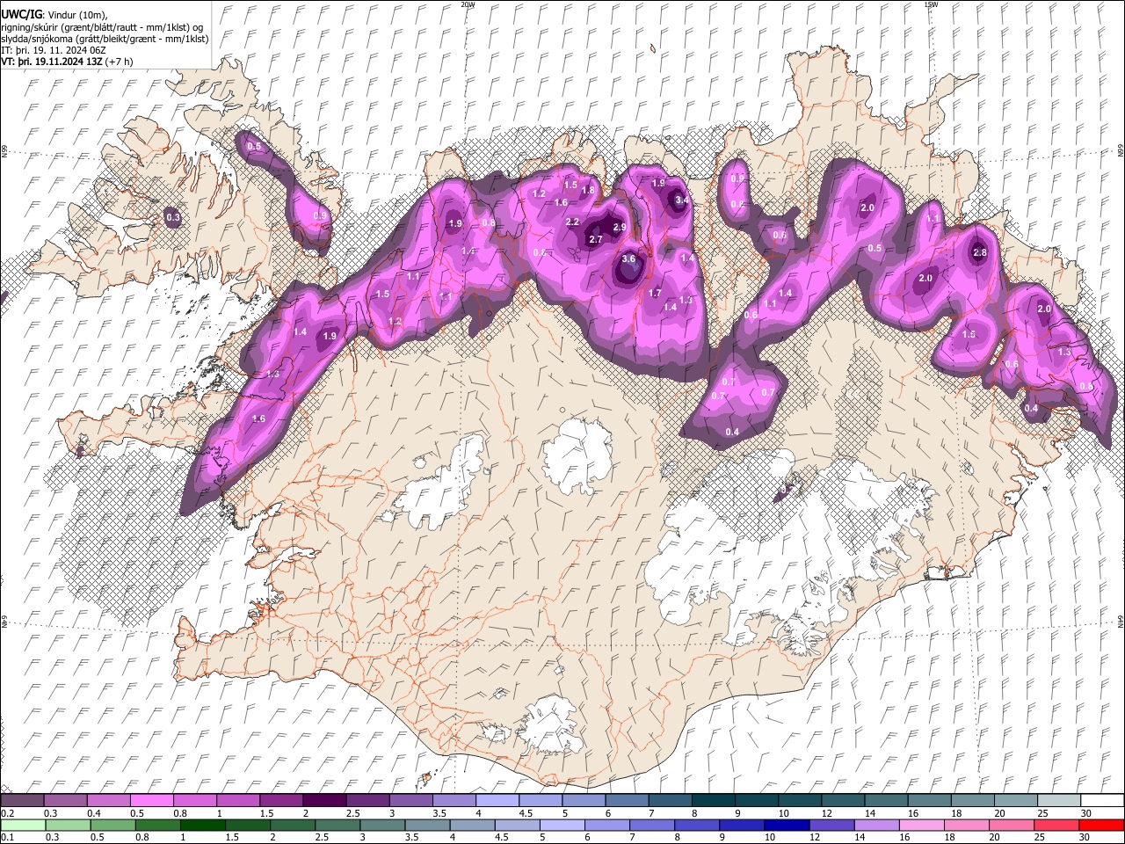
Task: Click the 2.2 precipitation value label
Action: 573,222
